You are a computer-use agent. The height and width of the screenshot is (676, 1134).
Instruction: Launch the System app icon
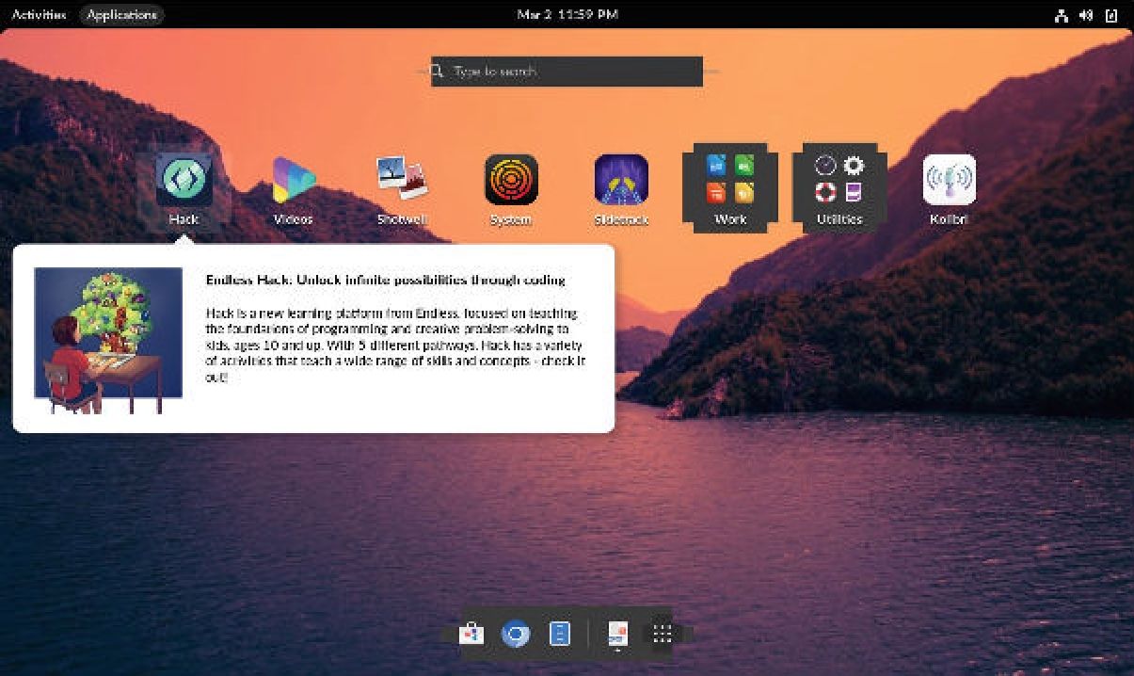pos(511,180)
